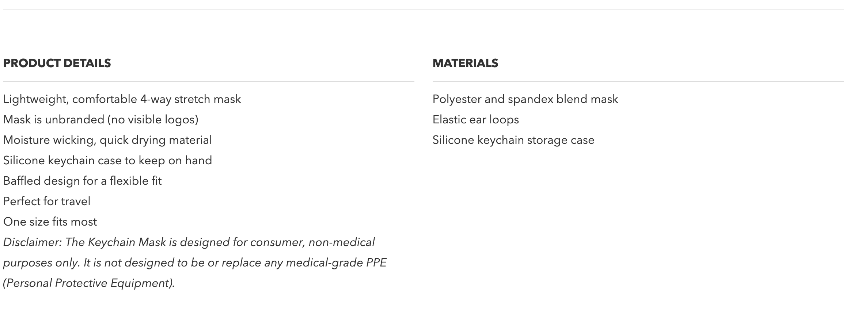Screen dimensions: 850x330
Task: Select 'Baffled design for a flexible fit' text
Action: [x=82, y=181]
